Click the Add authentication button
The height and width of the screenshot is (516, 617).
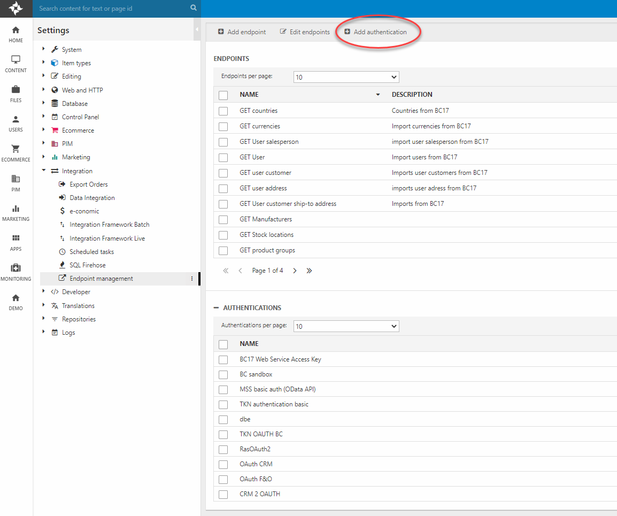click(x=375, y=32)
